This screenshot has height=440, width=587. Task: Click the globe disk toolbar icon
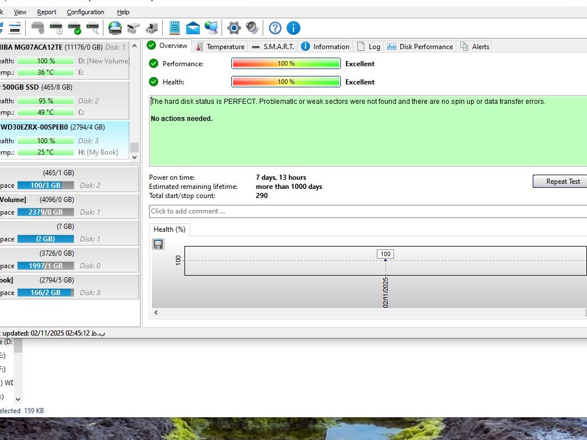(115, 28)
